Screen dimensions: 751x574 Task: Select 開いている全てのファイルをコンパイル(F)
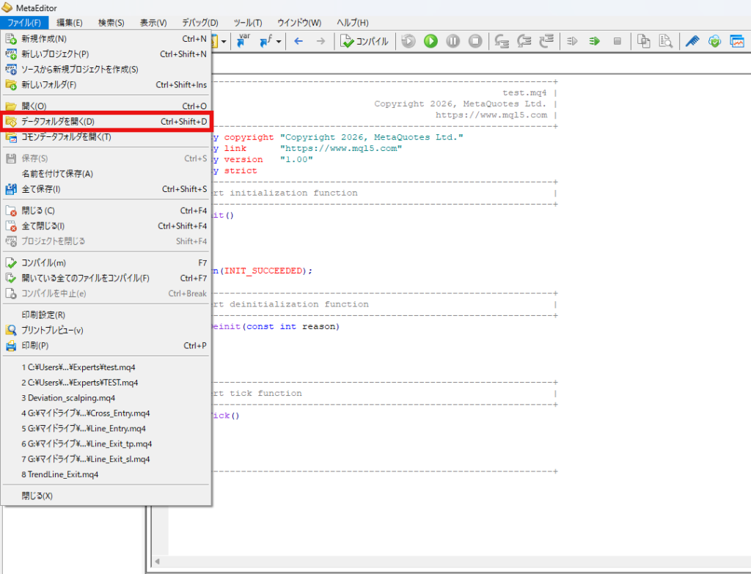coord(106,278)
